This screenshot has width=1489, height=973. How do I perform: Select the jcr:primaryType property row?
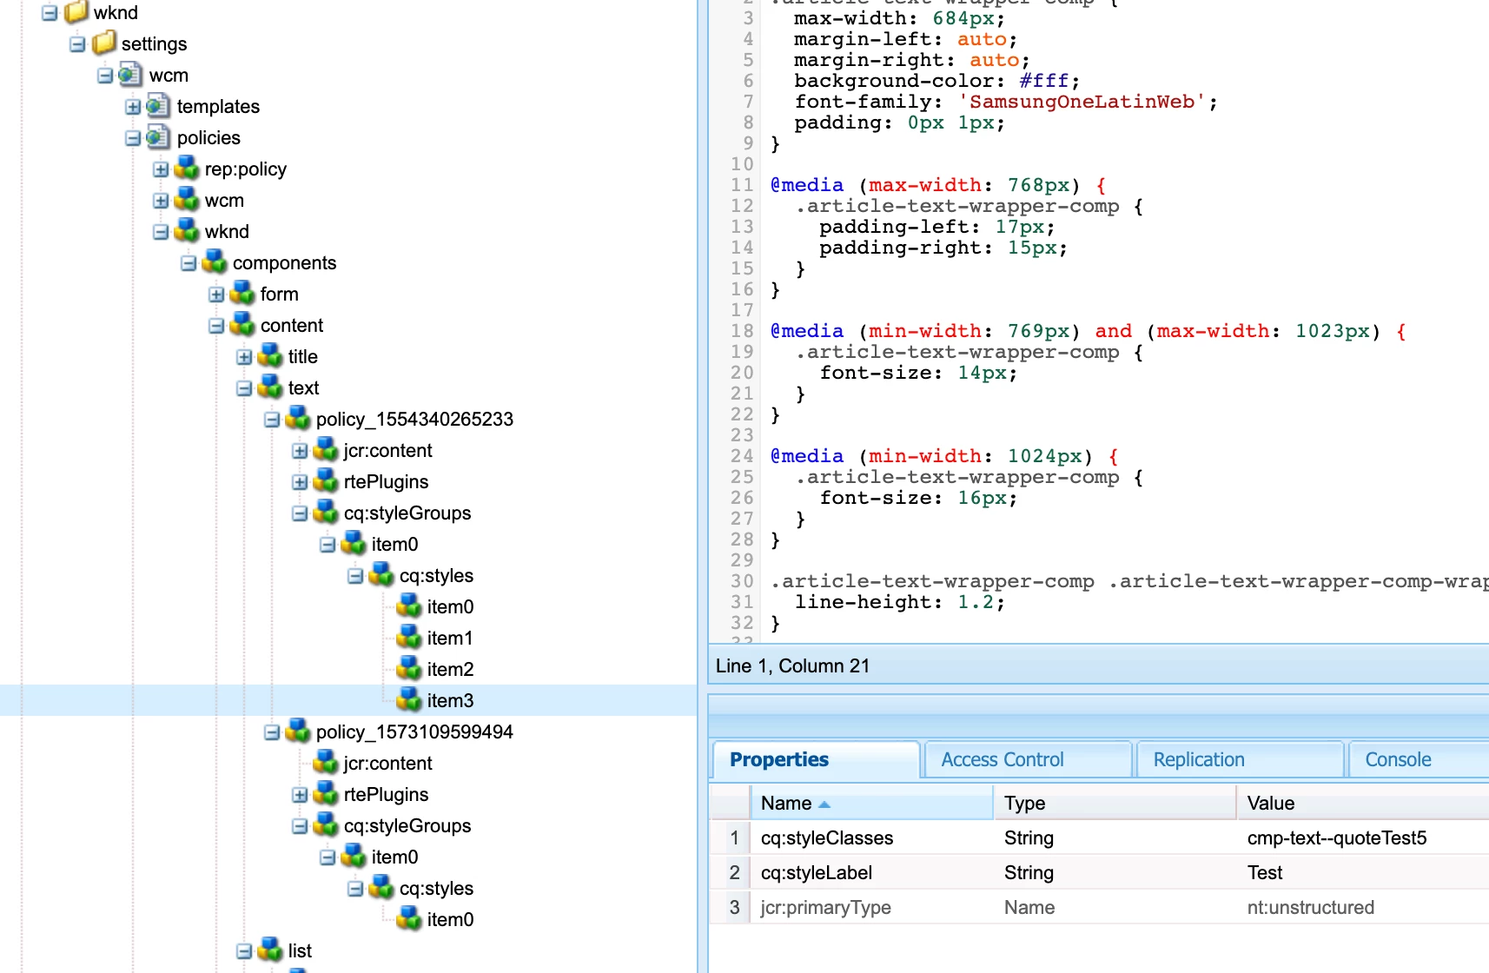point(1099,907)
